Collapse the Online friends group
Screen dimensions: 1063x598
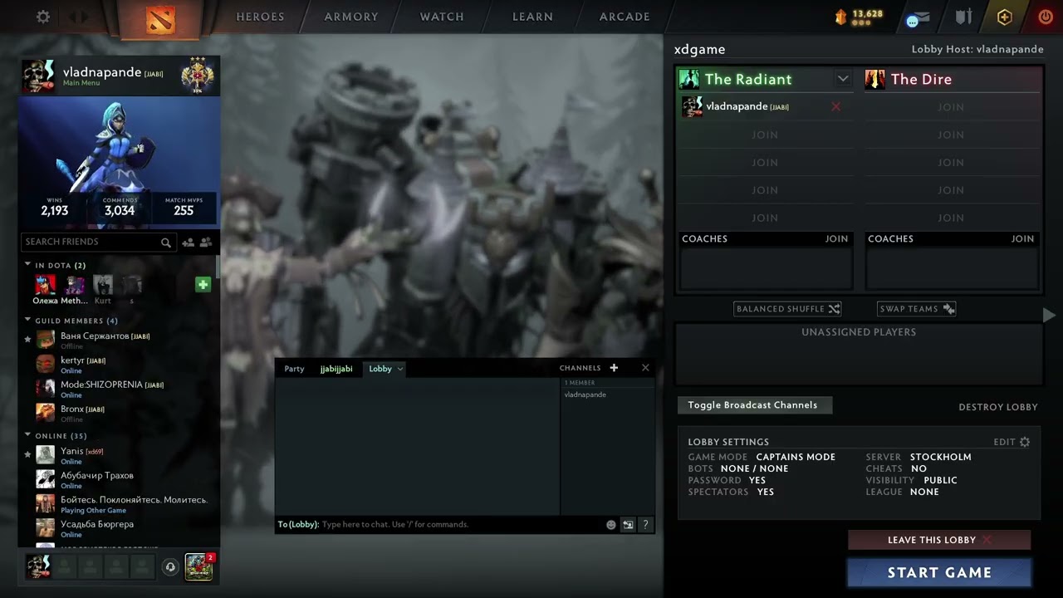coord(27,435)
